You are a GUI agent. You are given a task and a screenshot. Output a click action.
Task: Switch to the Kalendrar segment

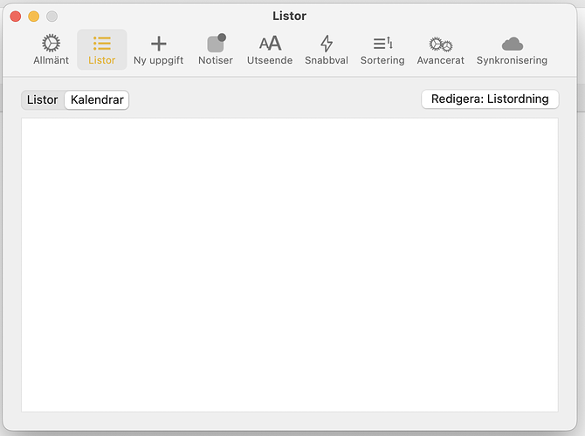click(x=97, y=100)
